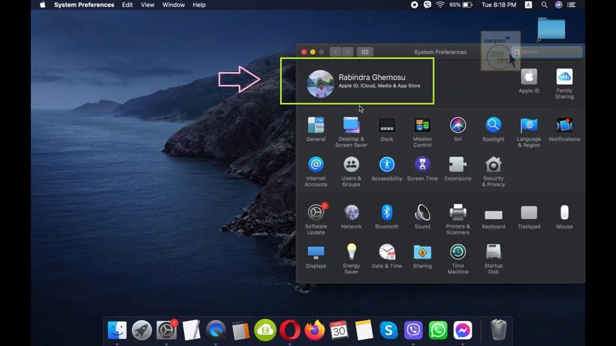Open Launchpad from the Dock
The height and width of the screenshot is (346, 616).
coord(142,330)
